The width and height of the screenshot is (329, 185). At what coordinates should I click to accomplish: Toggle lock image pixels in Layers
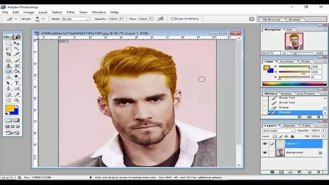(x=281, y=136)
